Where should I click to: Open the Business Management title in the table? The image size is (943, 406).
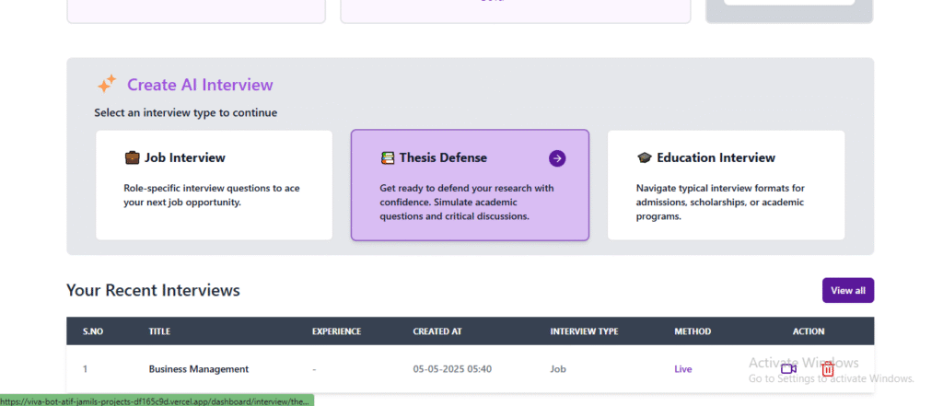[x=199, y=369]
